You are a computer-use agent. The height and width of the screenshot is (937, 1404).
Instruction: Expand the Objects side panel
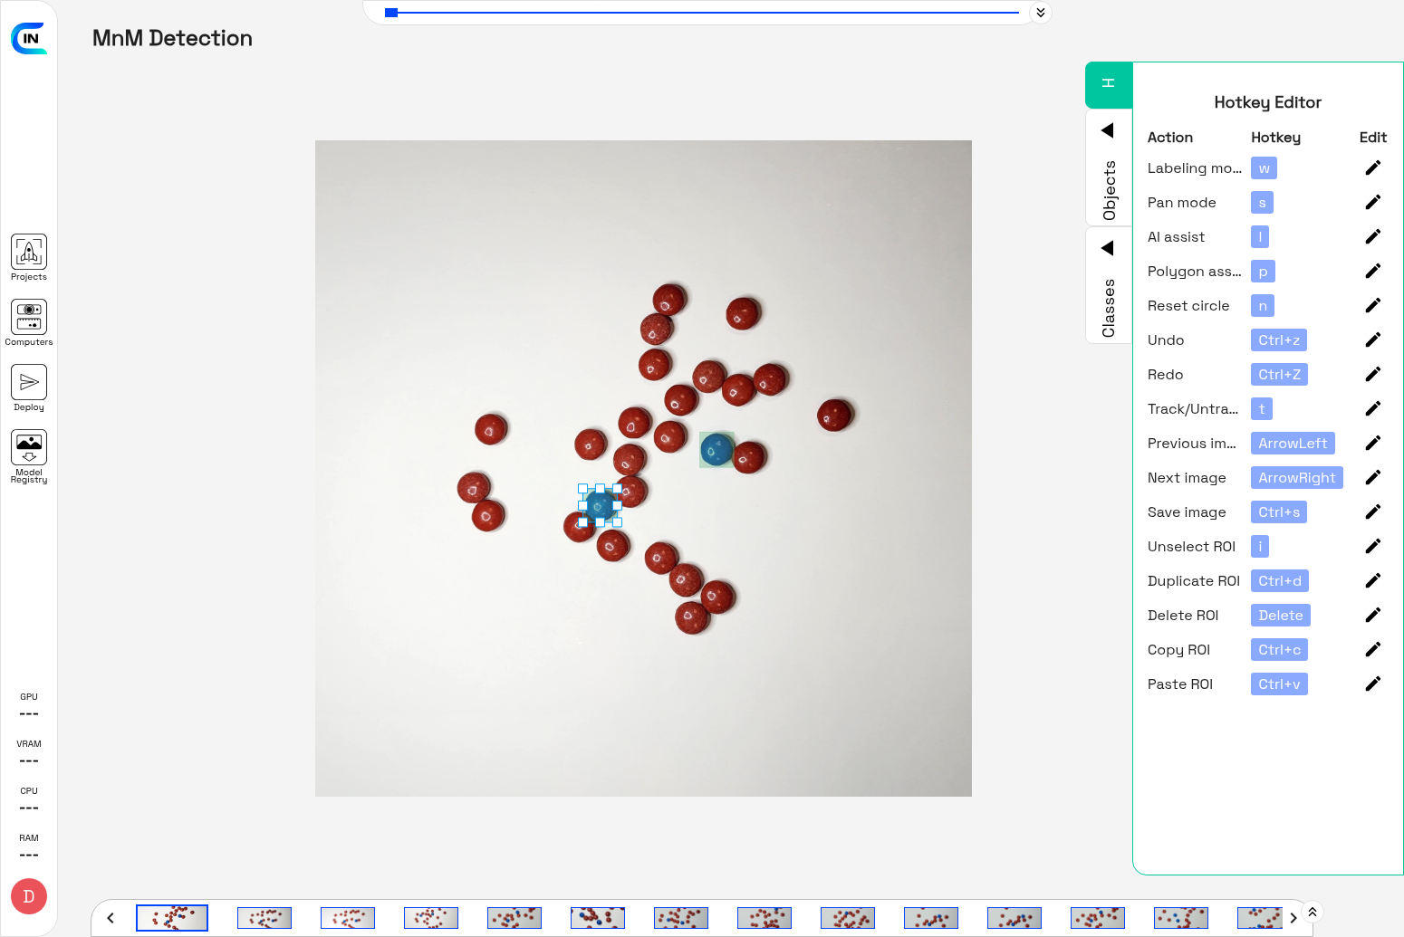1108,167
